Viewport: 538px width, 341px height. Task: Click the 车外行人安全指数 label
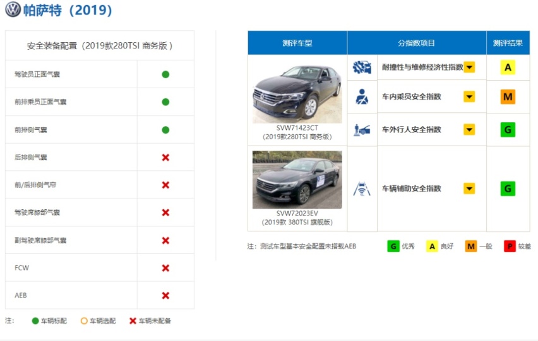coord(411,129)
